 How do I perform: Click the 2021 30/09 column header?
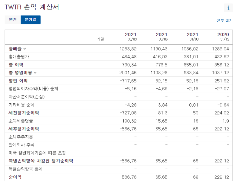131,37
